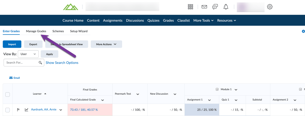Switch to Spreadsheet View

click(x=67, y=44)
